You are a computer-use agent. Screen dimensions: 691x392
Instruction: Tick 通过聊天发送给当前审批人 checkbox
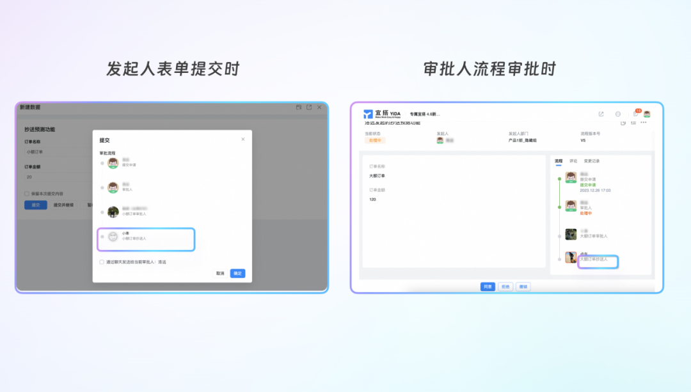(x=102, y=262)
